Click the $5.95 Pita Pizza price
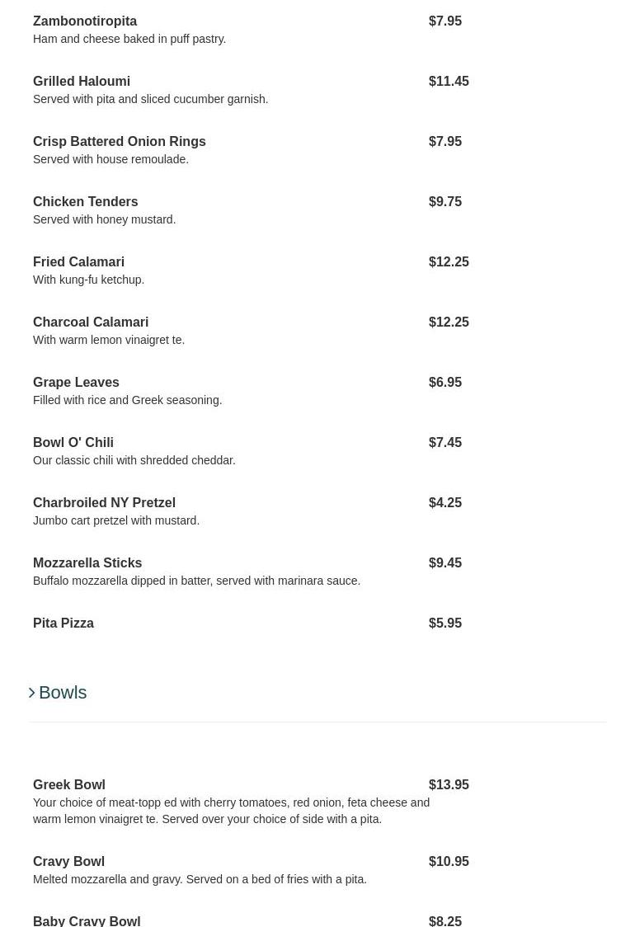 [445, 623]
